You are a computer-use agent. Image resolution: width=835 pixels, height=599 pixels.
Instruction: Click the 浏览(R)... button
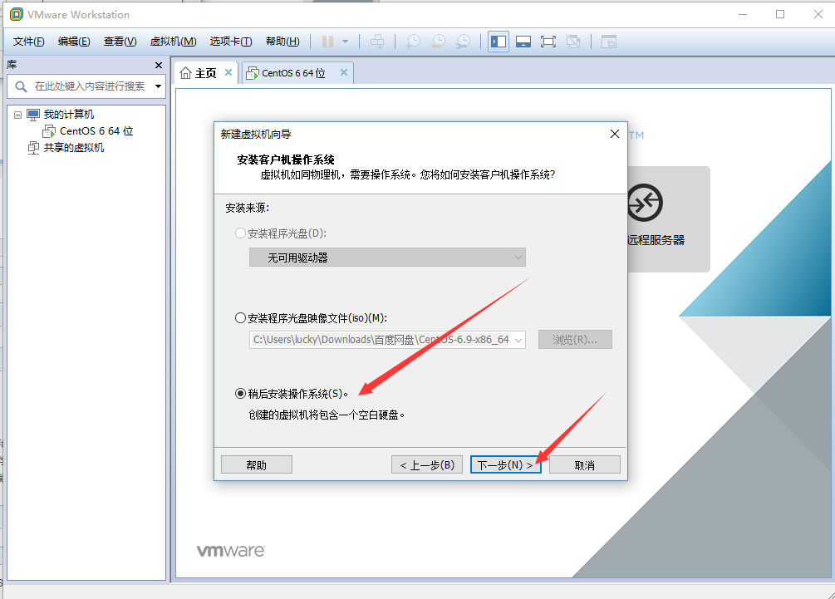(x=575, y=340)
